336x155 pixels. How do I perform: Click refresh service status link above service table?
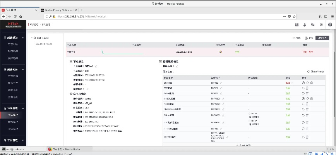(315, 72)
